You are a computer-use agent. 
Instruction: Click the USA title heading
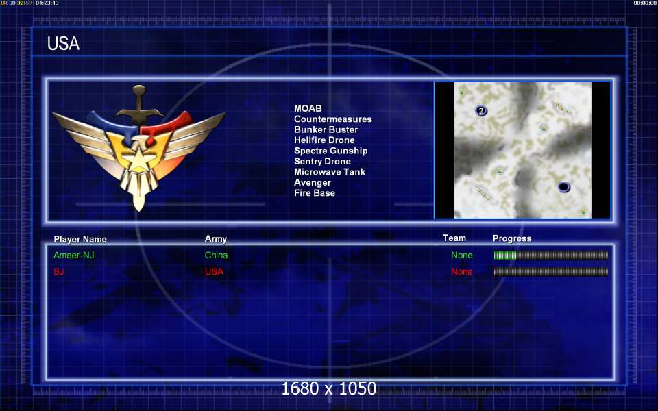pyautogui.click(x=63, y=44)
